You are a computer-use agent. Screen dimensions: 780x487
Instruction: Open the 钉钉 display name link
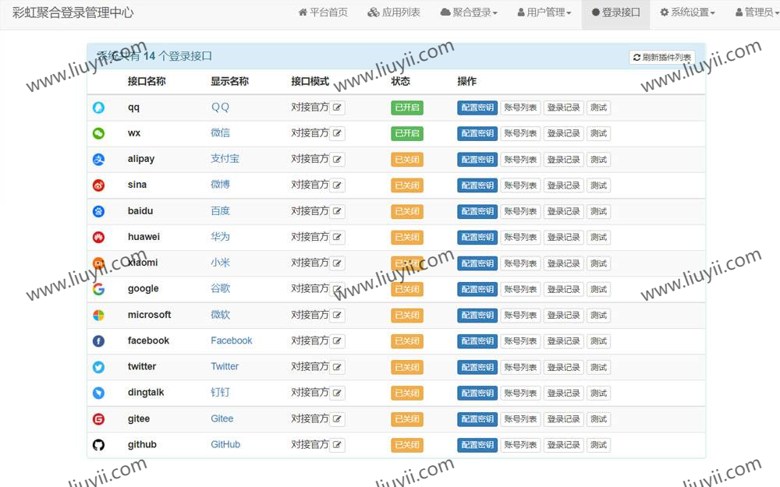pyautogui.click(x=220, y=392)
